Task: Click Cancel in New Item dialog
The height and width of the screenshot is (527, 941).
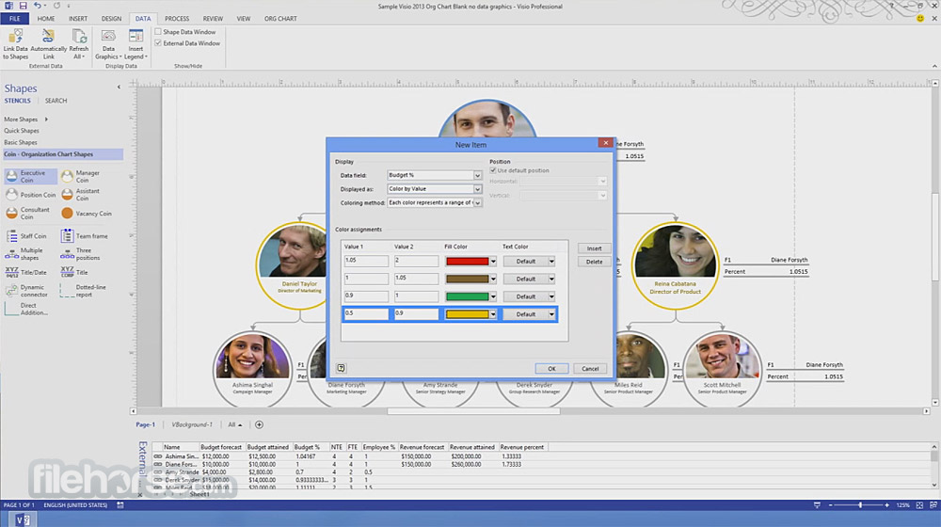Action: (590, 369)
